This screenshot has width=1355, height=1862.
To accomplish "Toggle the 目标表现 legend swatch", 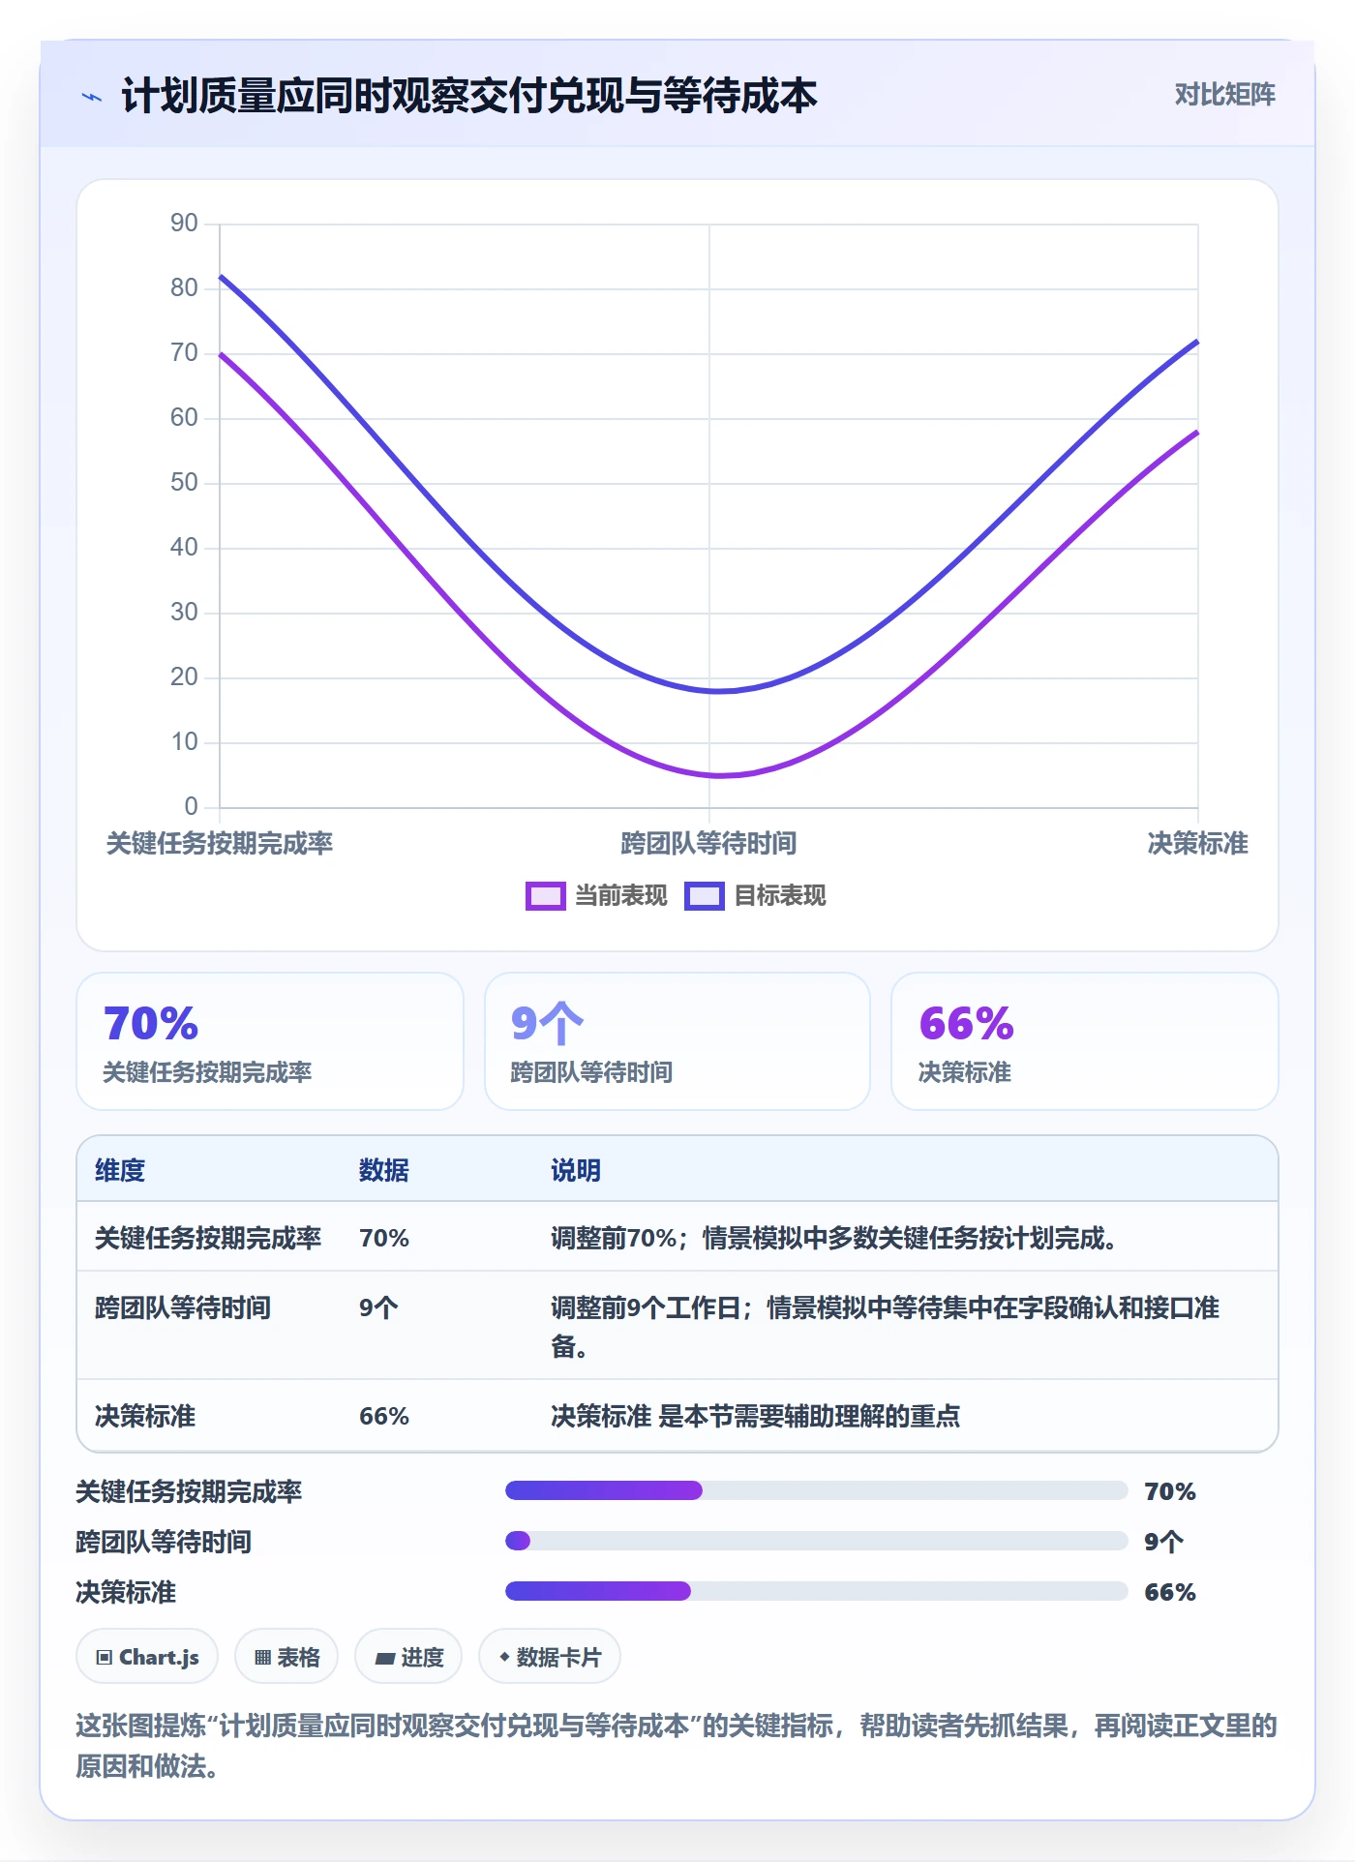I will 704,896.
